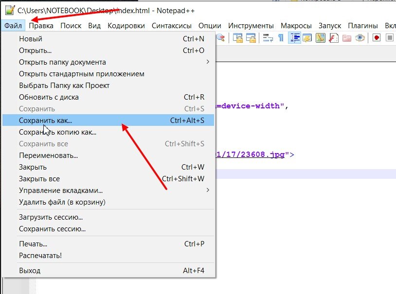Toggle synchronize horizontal scrolling icon

point(251,38)
